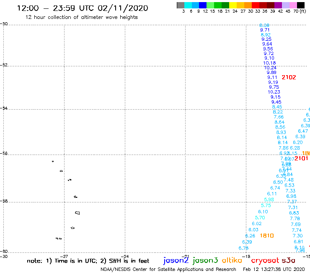This screenshot has width=310, height=273.
Task: Click the 6.74 wave height reading
Action: pos(275,188)
